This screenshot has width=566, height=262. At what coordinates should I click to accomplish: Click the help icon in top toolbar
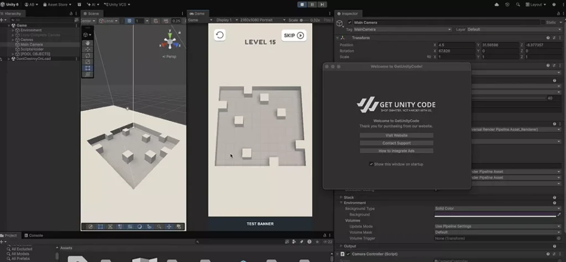pos(554,4)
